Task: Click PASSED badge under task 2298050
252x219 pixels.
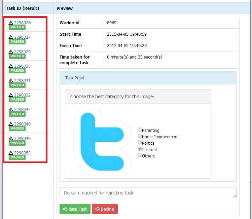Action: (x=17, y=157)
